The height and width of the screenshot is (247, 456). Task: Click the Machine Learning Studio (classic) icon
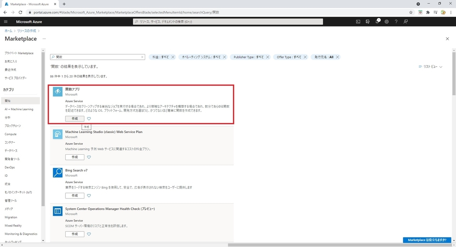click(x=57, y=134)
